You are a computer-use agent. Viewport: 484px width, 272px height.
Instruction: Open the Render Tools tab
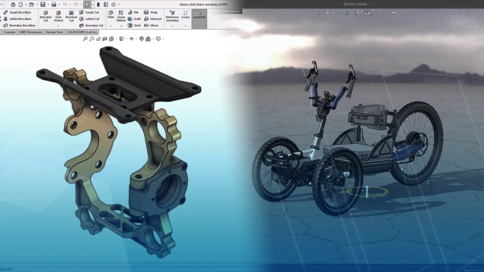(55, 32)
